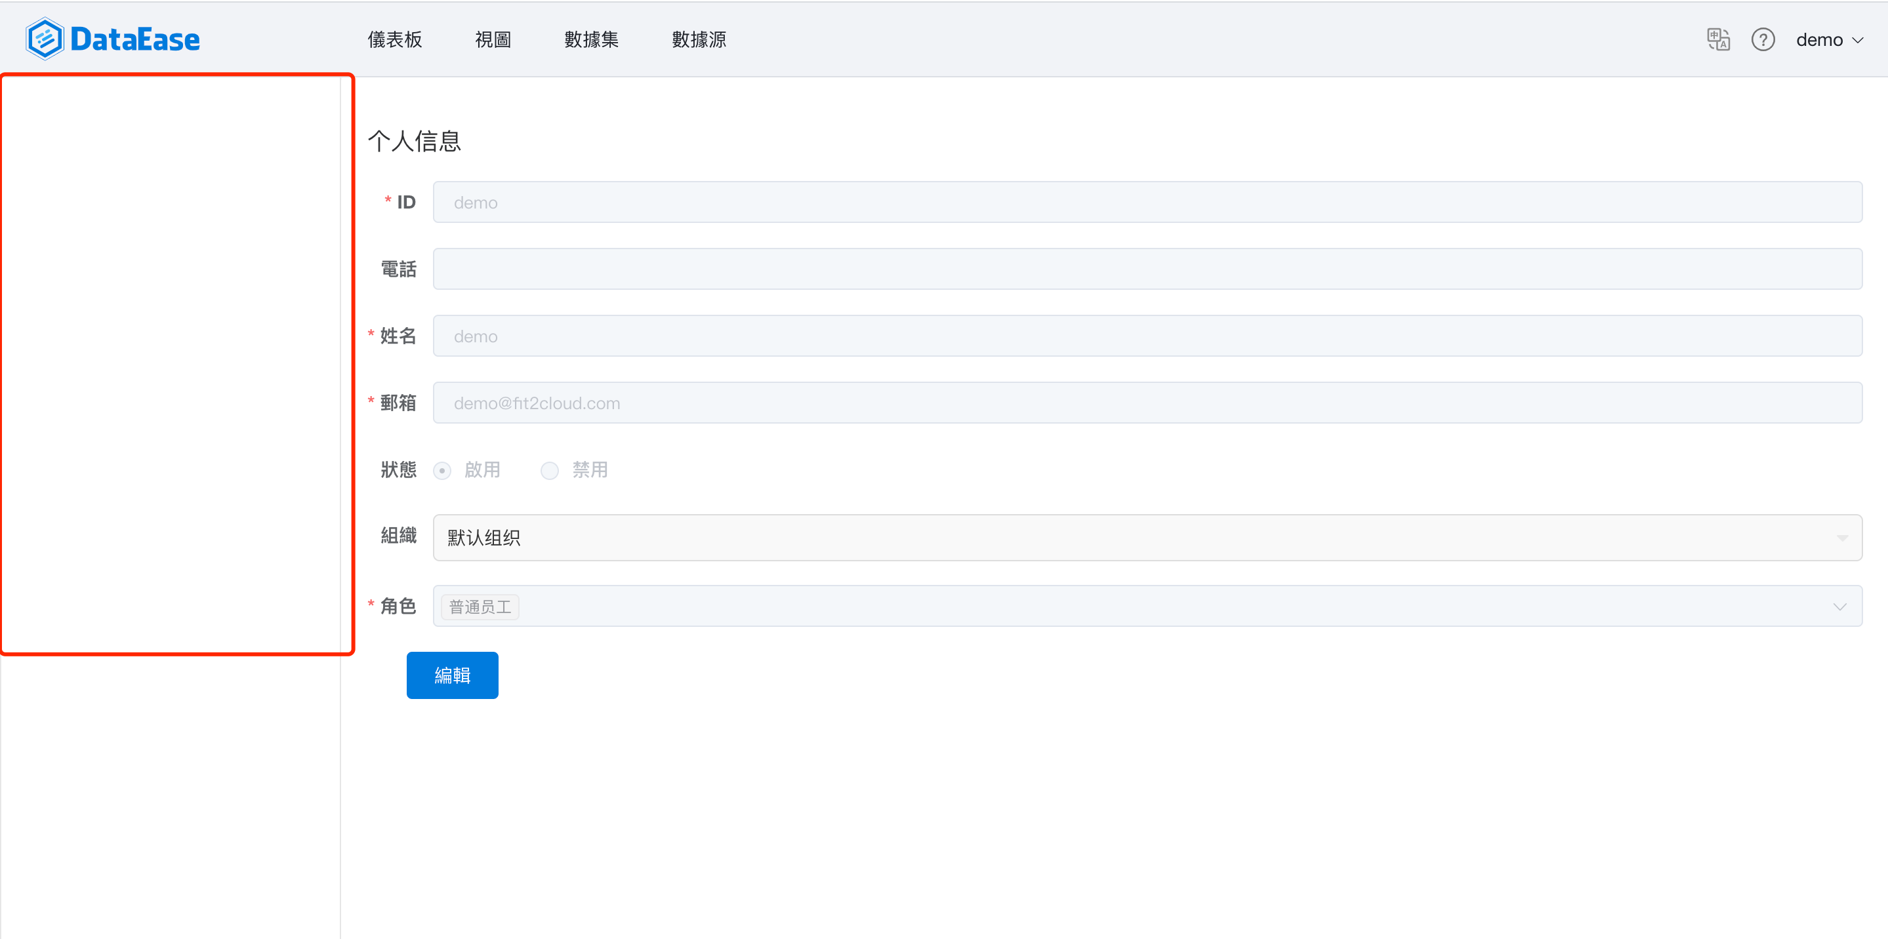Image resolution: width=1888 pixels, height=939 pixels.
Task: Expand the 組織 dropdown showing 默认组织
Action: pyautogui.click(x=1146, y=538)
